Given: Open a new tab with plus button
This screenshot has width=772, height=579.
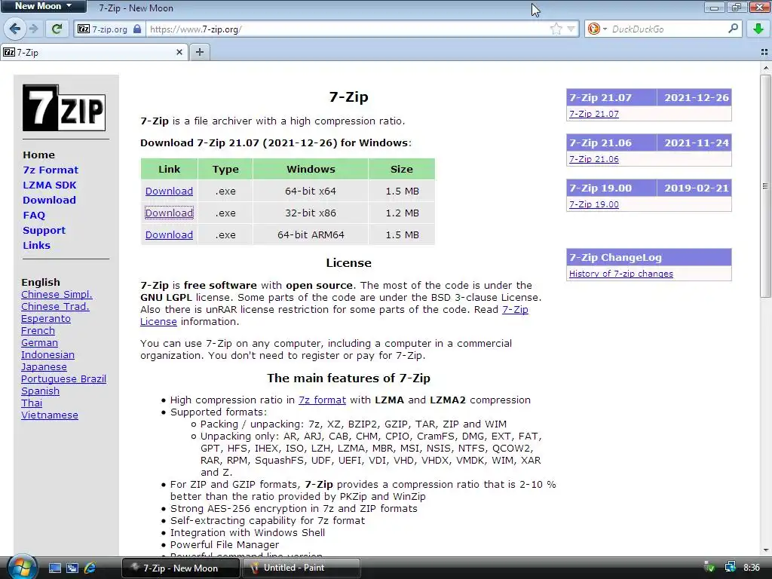Looking at the screenshot, I should point(199,52).
